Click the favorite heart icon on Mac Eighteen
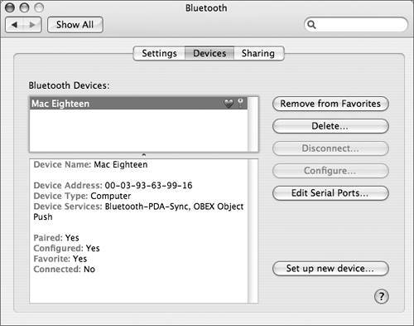The image size is (414, 326). click(x=229, y=104)
